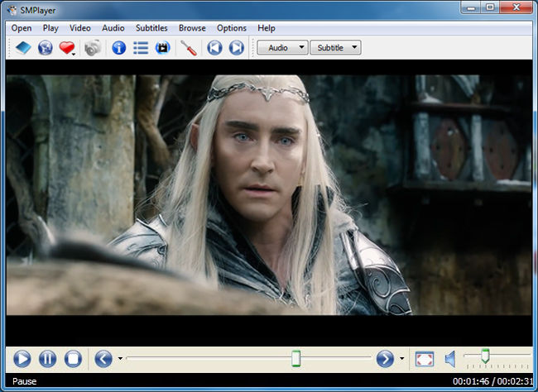Show file information with the blue info icon
Viewport: 538px width, 392px height.
tap(119, 48)
